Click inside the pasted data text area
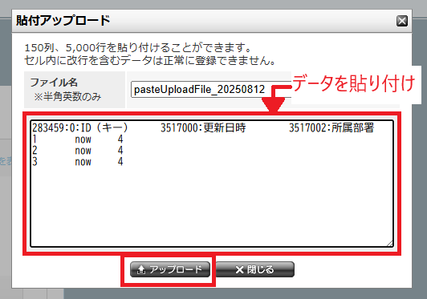The width and height of the screenshot is (427, 299). 212,184
